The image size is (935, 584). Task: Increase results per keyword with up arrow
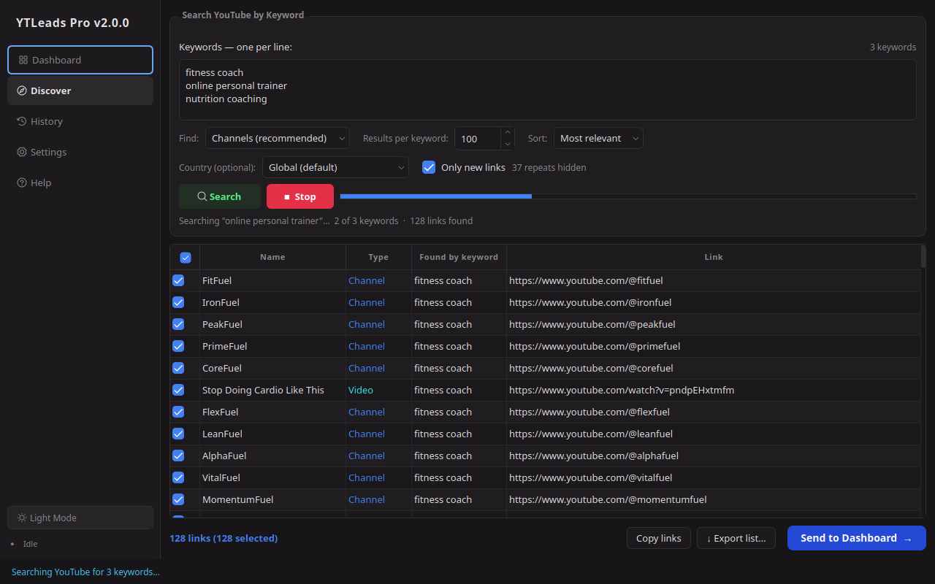coord(508,133)
